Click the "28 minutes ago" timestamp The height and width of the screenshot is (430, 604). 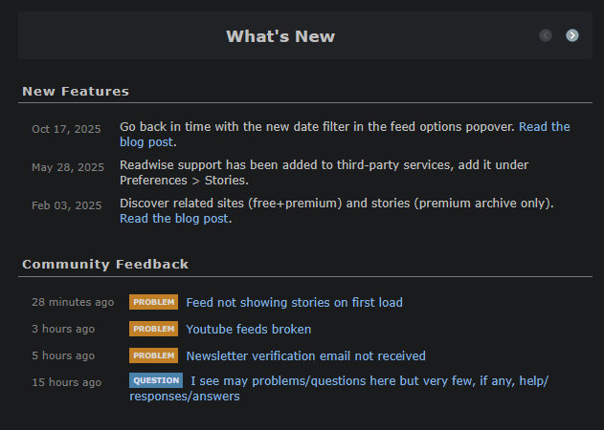pos(73,302)
